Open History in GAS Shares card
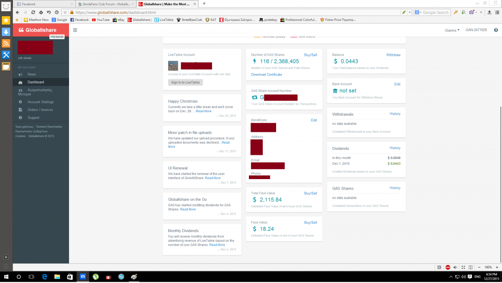Screen dimensions: 502x283 (x=395, y=188)
